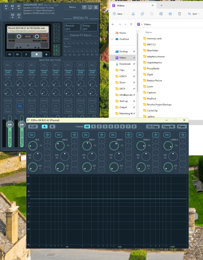
Task: Select channel 5 in EQ window
Action: pos(116,126)
